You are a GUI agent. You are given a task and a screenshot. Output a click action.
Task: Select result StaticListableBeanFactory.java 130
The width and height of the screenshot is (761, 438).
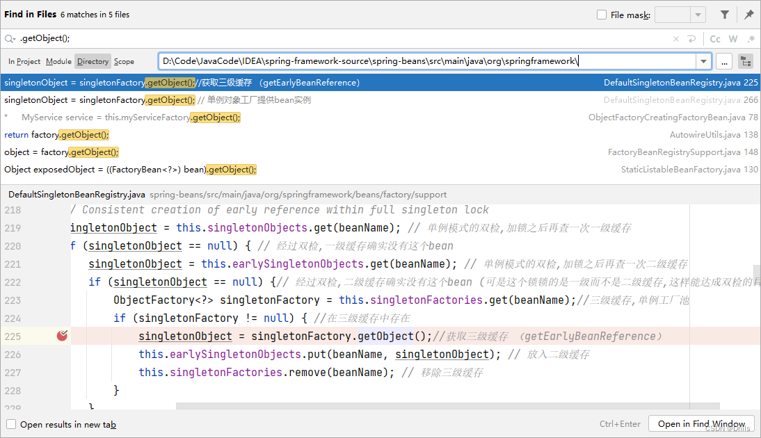pos(380,170)
